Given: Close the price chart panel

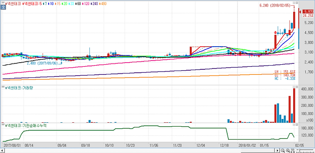Looking at the screenshot, I should [297, 3].
